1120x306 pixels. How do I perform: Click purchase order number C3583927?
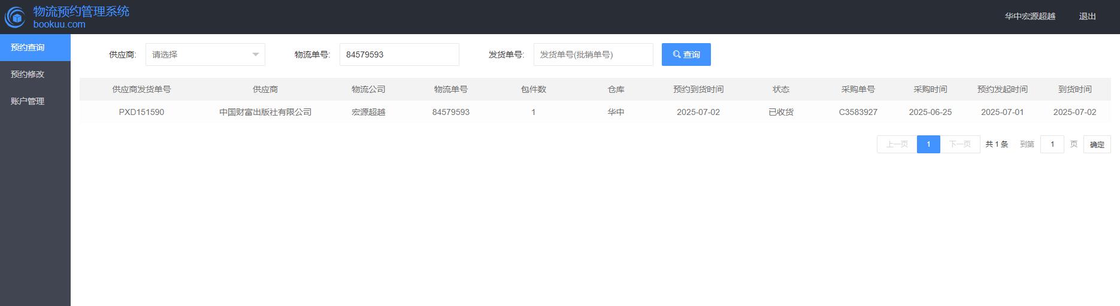(x=858, y=112)
